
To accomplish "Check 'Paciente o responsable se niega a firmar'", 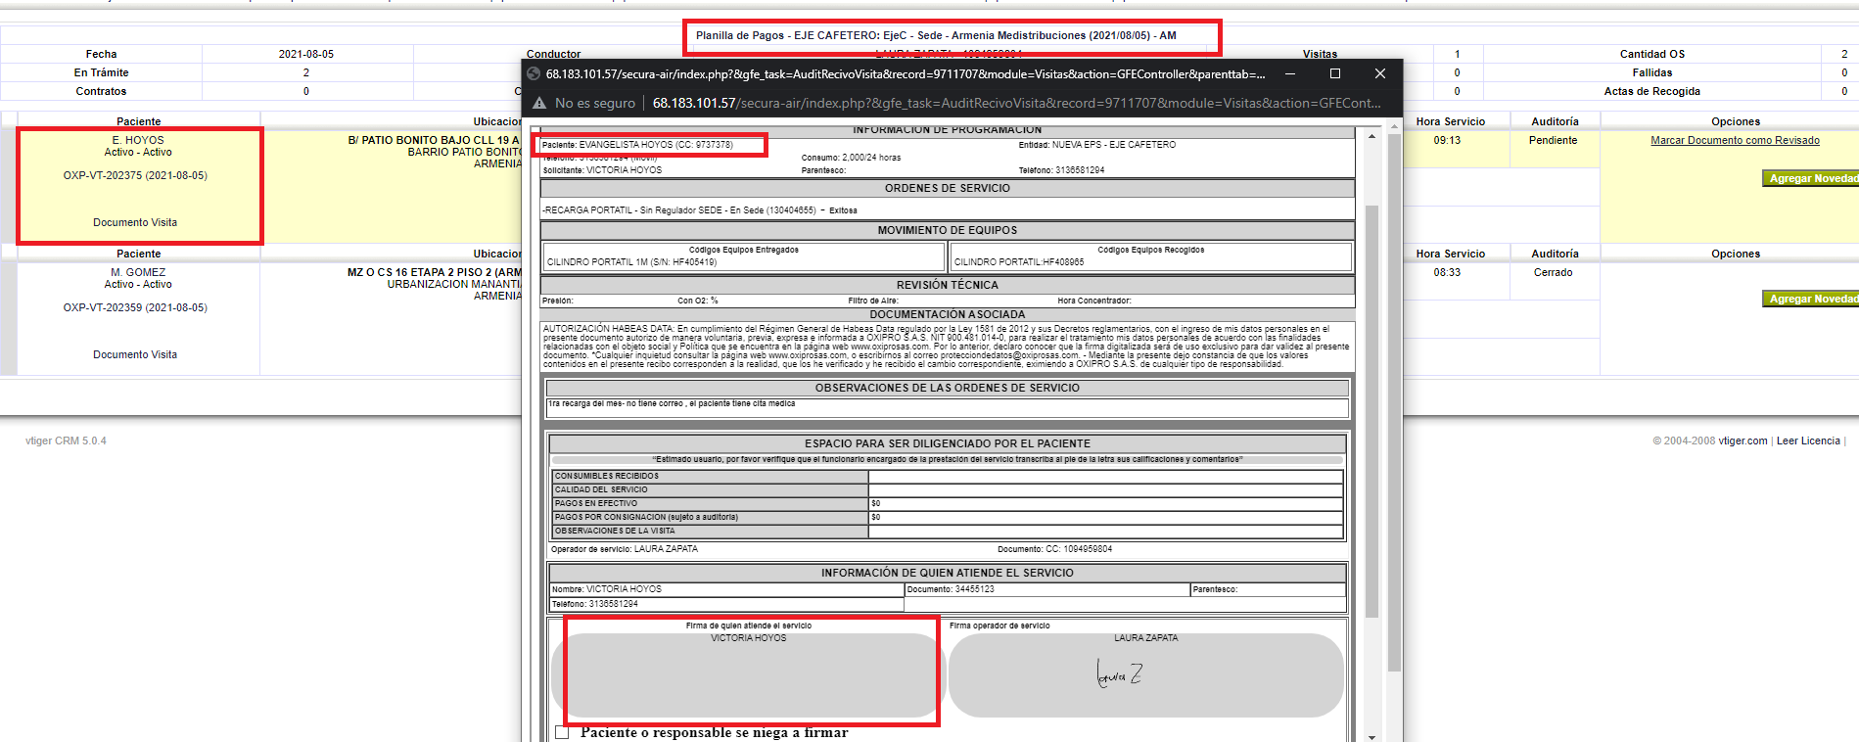I will pyautogui.click(x=562, y=732).
